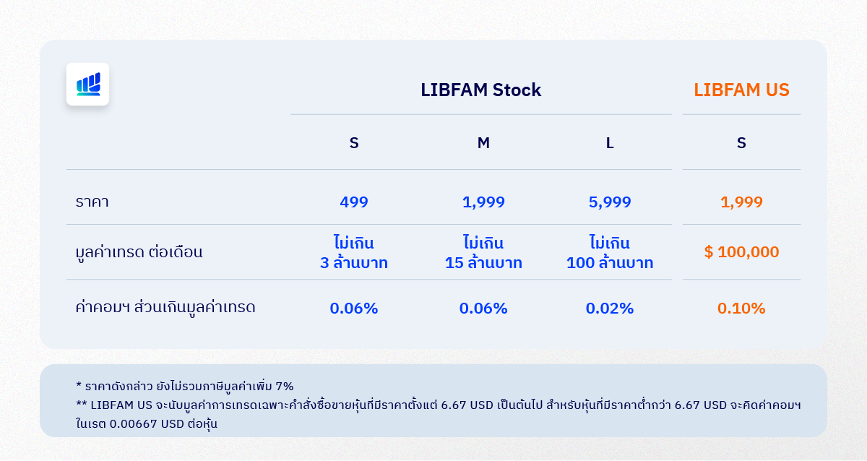
Task: Click the blue 1,999 price for plan M
Action: coord(483,202)
